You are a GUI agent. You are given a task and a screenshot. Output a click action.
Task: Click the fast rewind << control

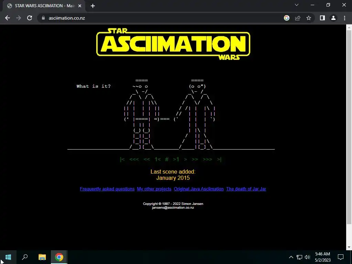point(146,159)
